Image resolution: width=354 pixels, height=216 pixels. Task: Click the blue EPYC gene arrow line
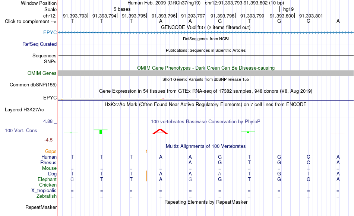206,33
